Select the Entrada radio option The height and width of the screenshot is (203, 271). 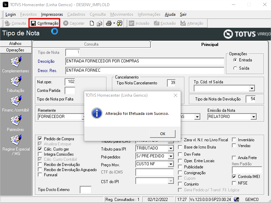(235, 60)
